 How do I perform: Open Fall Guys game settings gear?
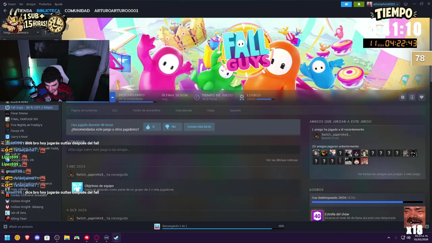403,97
